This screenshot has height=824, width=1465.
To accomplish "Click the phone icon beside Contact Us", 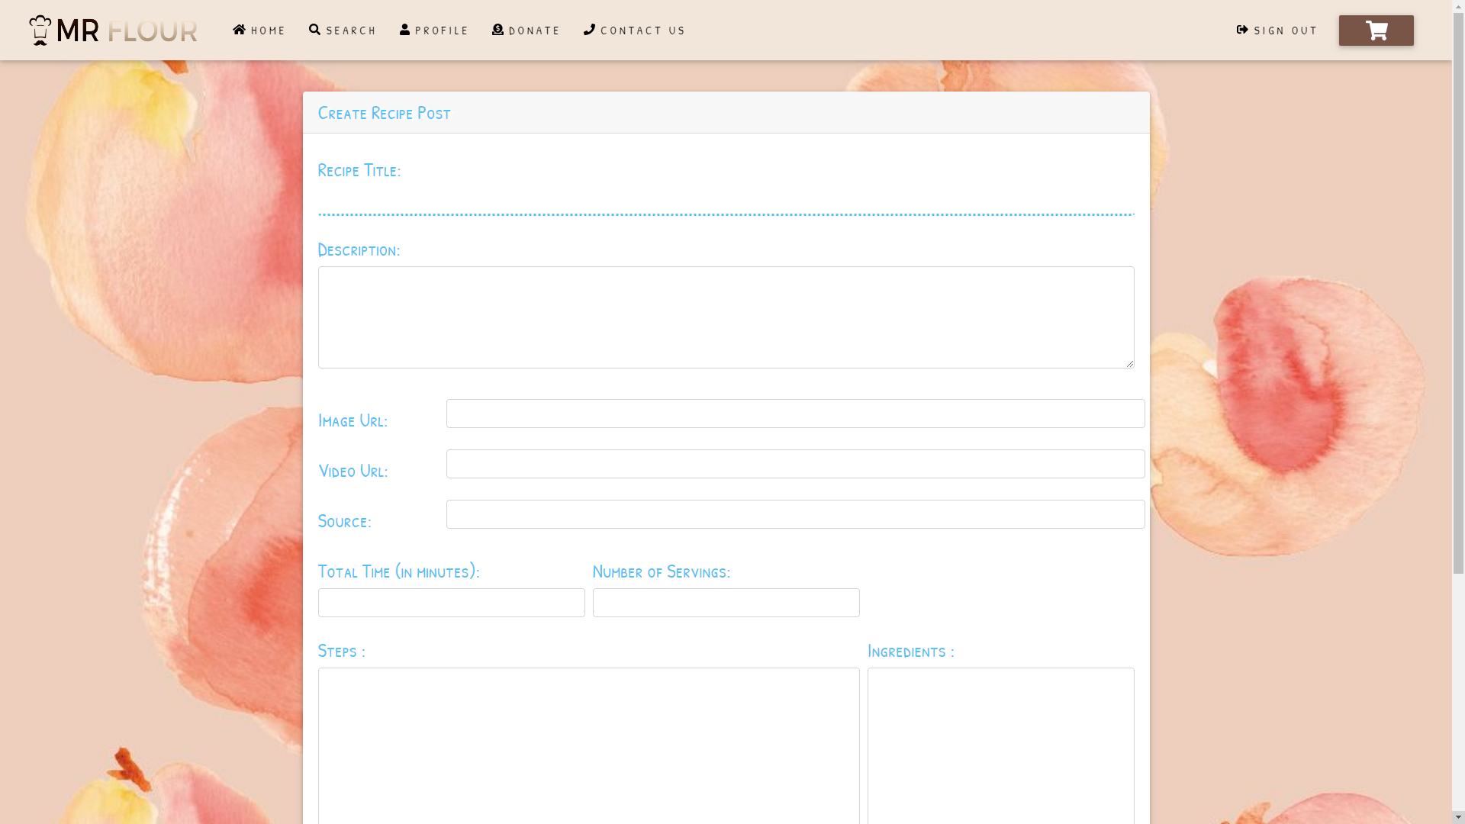I will point(590,30).
